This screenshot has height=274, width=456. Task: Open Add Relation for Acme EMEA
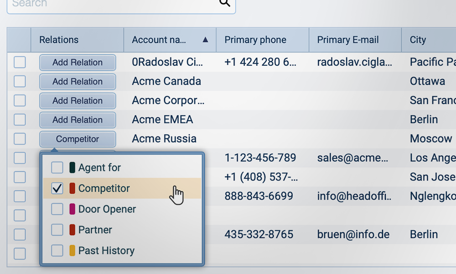[x=78, y=120]
